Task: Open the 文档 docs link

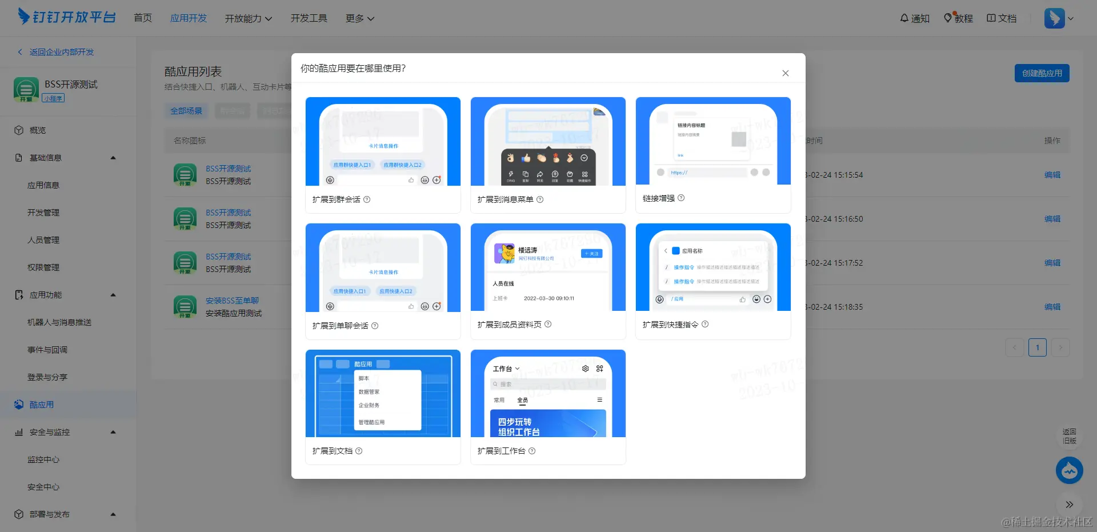Action: (x=1002, y=18)
